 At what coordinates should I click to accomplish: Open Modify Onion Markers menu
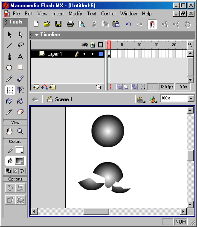pyautogui.click(x=143, y=87)
